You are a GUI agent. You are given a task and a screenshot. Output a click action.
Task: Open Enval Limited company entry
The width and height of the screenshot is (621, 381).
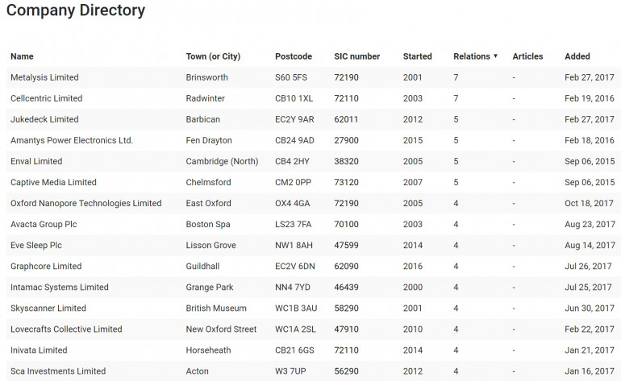[36, 161]
